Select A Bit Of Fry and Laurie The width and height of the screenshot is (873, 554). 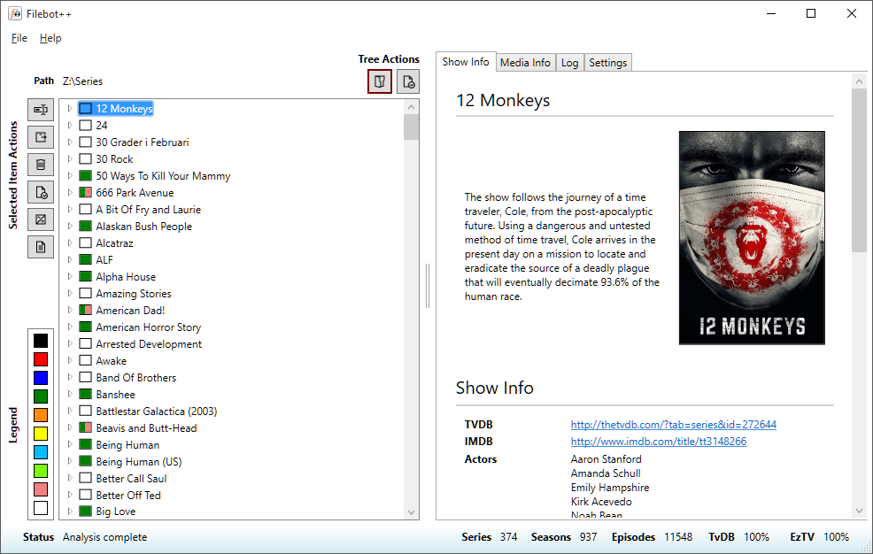[x=148, y=210]
